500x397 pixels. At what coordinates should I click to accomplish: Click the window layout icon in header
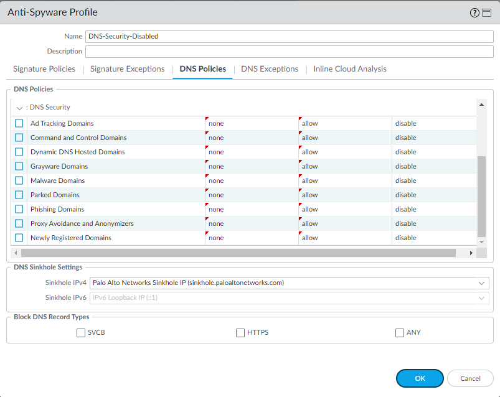(x=488, y=12)
